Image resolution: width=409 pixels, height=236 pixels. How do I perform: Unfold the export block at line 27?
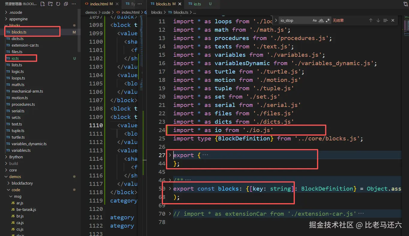[170, 155]
